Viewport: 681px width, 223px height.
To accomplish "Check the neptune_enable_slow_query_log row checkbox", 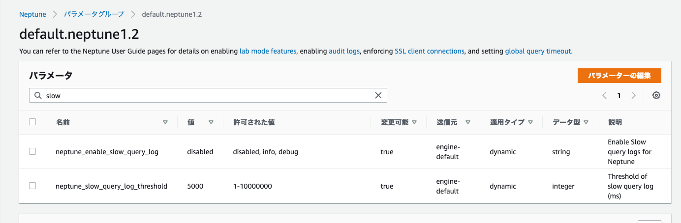I will tap(32, 152).
